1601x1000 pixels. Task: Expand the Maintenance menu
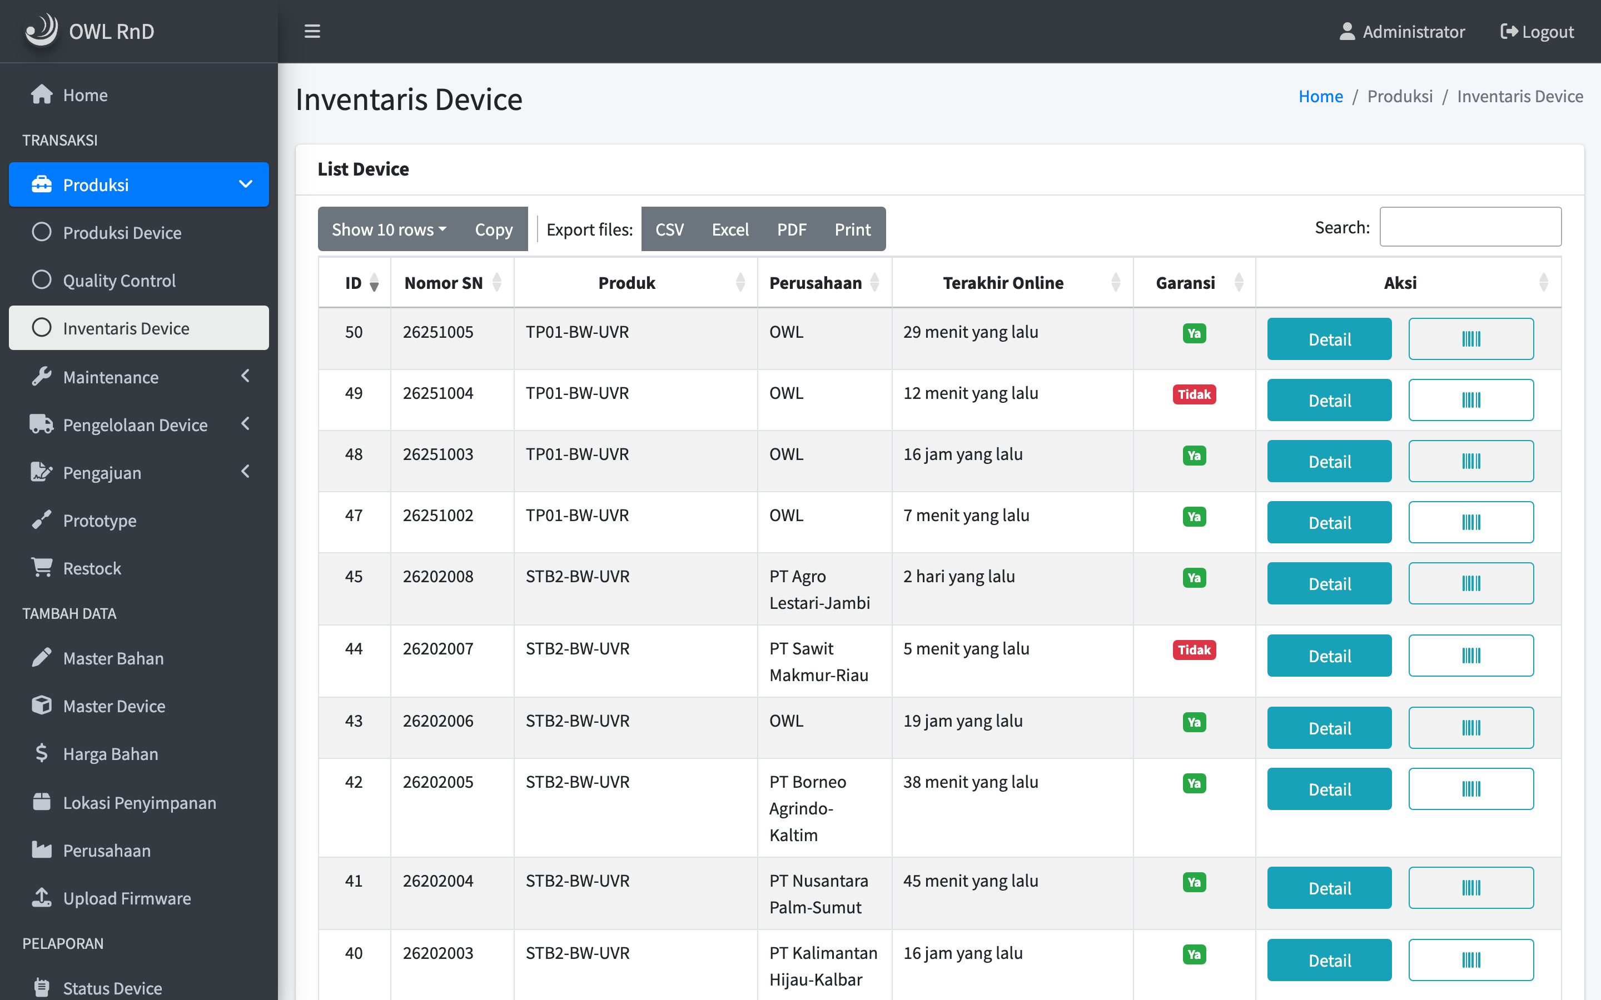tap(139, 377)
